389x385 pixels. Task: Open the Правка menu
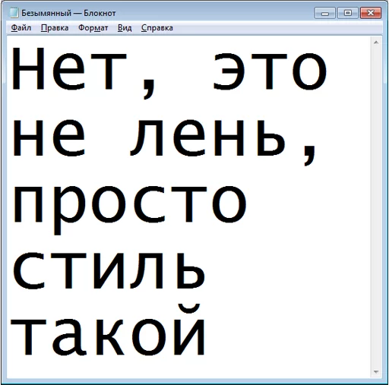55,27
